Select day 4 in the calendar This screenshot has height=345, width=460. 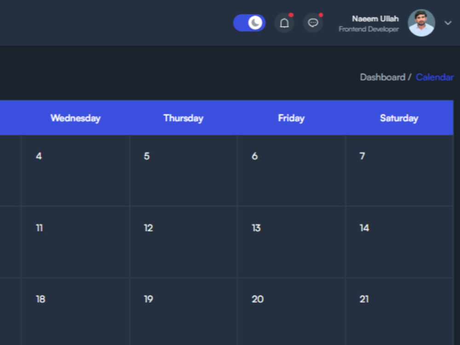(x=75, y=171)
